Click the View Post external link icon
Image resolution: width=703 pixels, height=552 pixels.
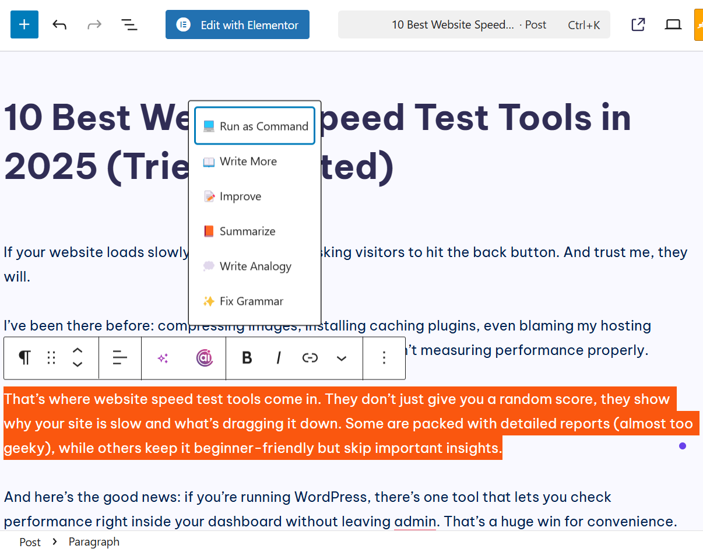(638, 24)
